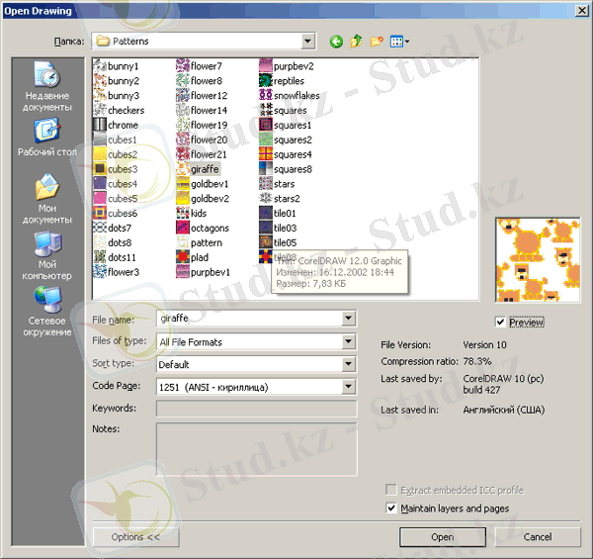
Task: Select the bunny1 pattern file icon
Action: pyautogui.click(x=100, y=66)
